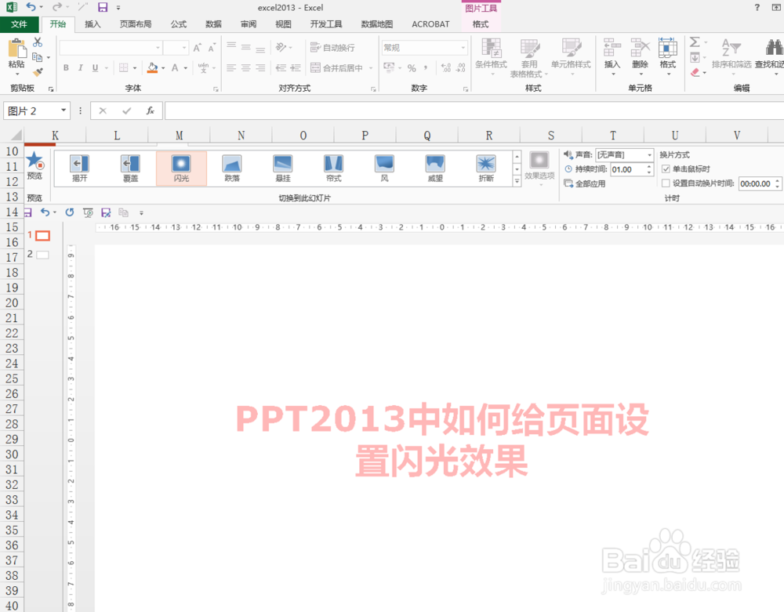Select slide 2 thumbnail in picture
The height and width of the screenshot is (612, 784).
tap(43, 255)
